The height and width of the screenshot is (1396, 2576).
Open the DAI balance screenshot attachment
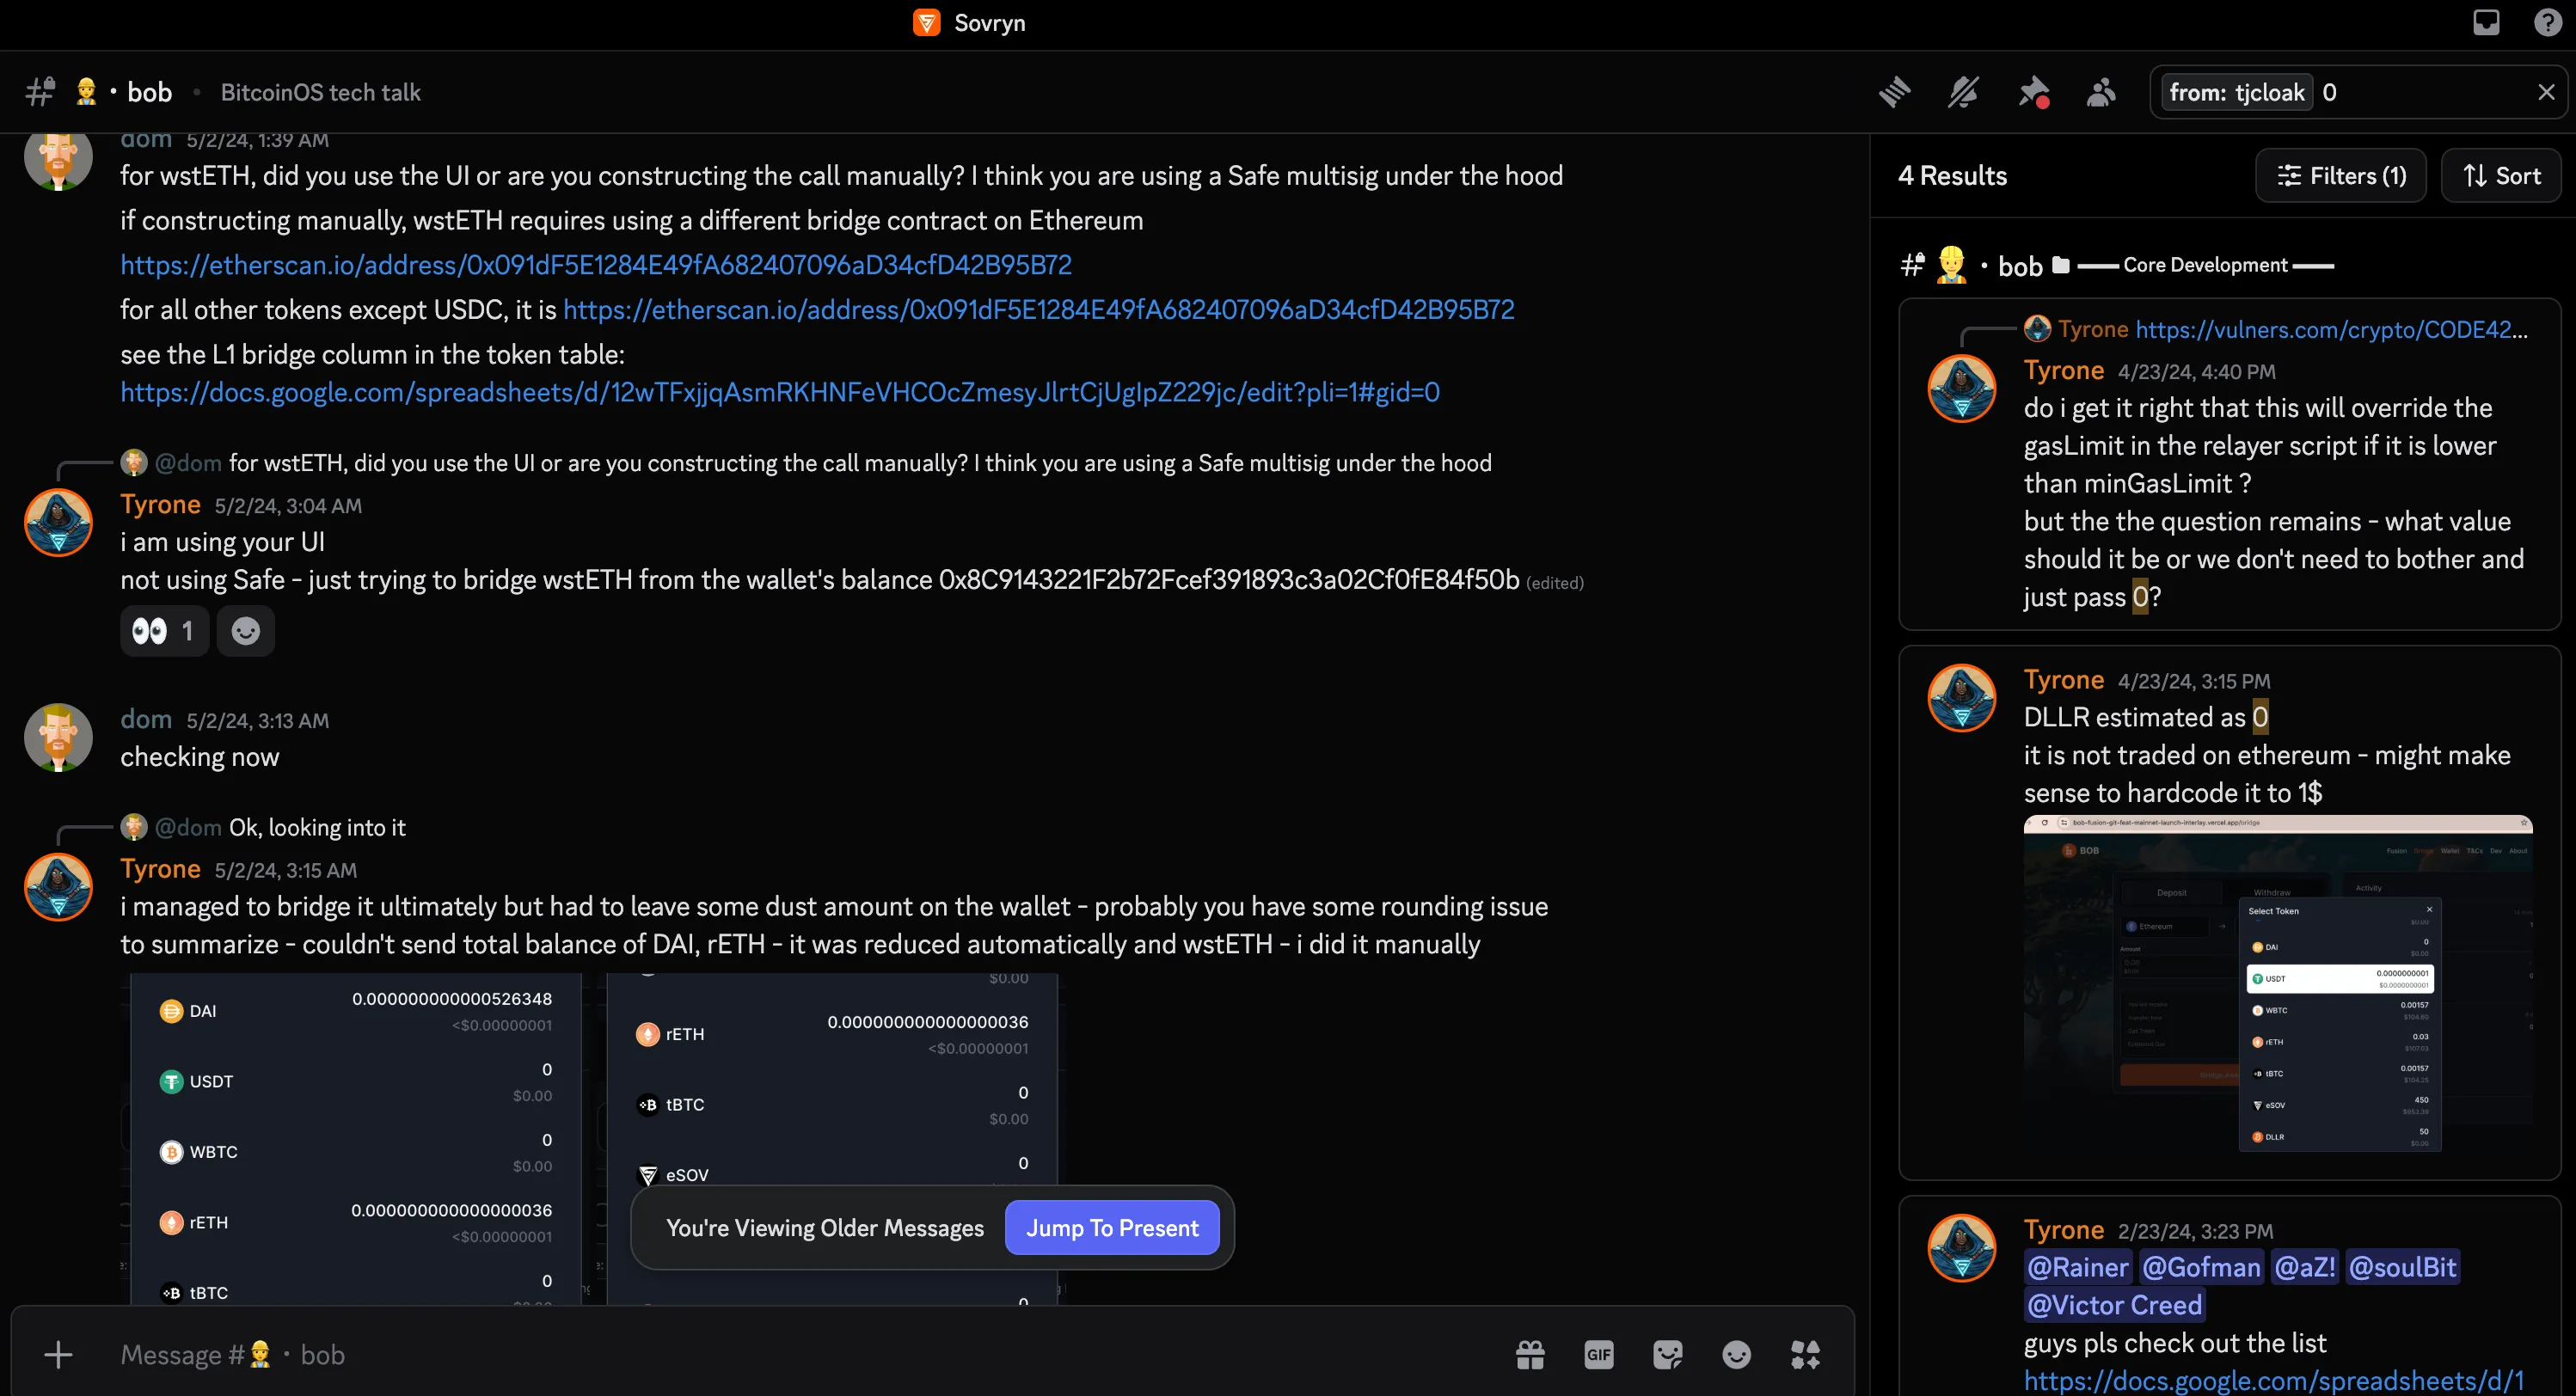click(x=355, y=1138)
